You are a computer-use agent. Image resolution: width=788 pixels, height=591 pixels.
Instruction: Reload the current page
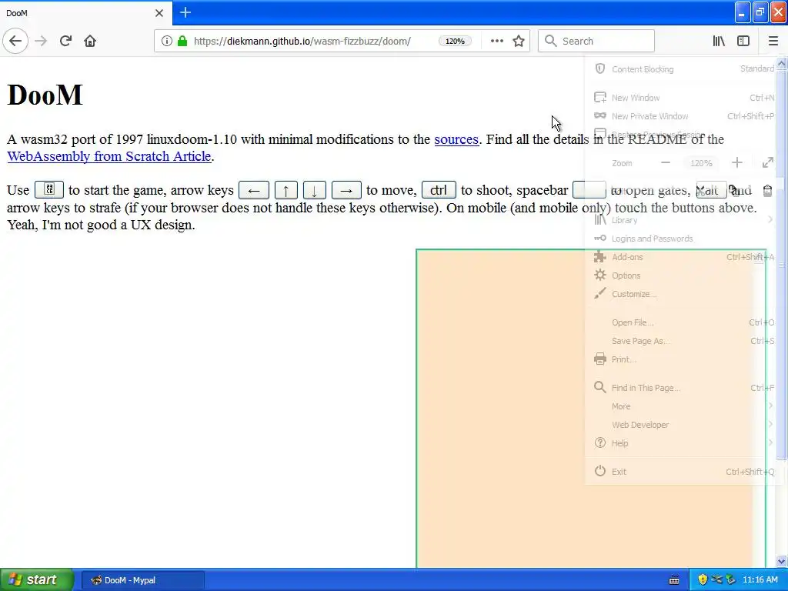tap(65, 41)
